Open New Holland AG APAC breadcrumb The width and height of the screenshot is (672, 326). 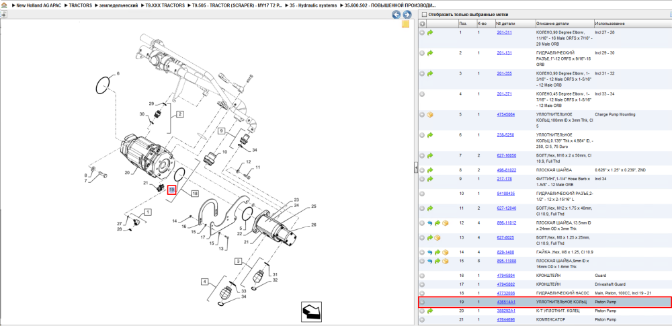pyautogui.click(x=38, y=5)
